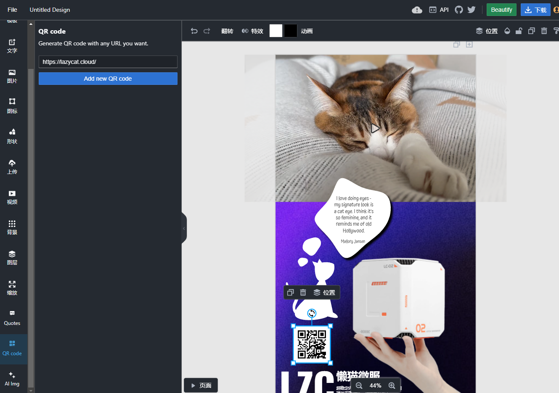Open the API link
The width and height of the screenshot is (559, 393).
tap(439, 10)
